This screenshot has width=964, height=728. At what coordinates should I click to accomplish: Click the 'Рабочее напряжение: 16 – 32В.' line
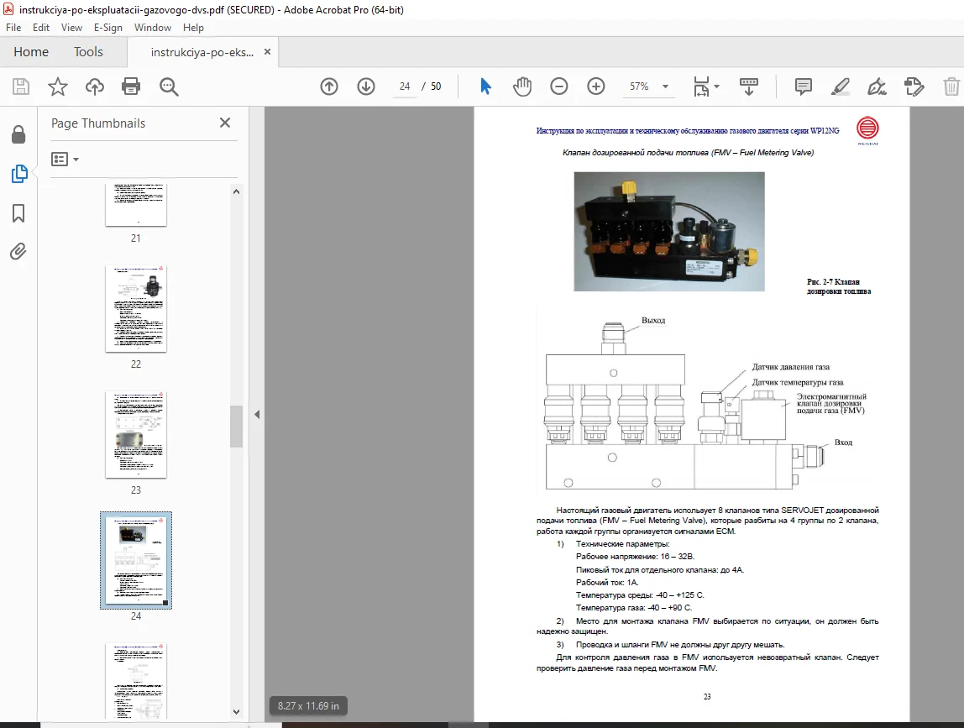click(x=635, y=557)
